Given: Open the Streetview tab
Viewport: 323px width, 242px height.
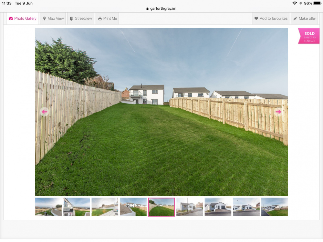Looking at the screenshot, I should pos(81,18).
